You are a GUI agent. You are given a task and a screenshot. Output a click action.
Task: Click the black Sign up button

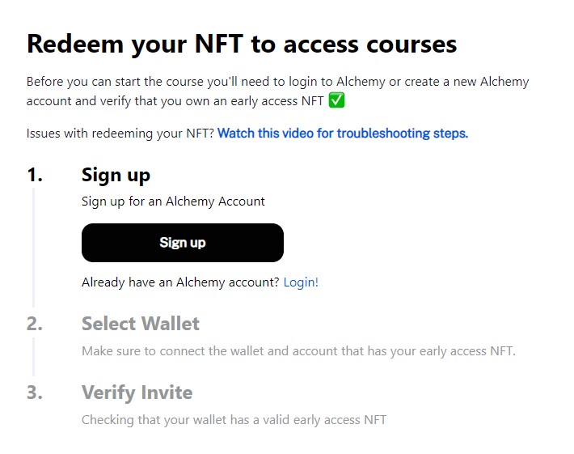(x=182, y=243)
